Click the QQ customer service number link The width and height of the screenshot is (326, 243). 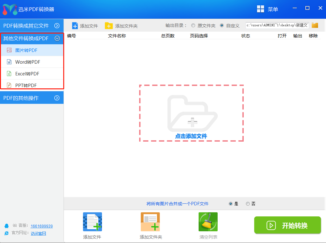(x=42, y=226)
